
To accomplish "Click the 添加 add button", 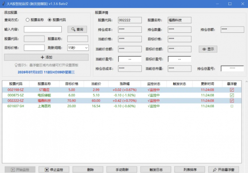I will click(46, 58).
